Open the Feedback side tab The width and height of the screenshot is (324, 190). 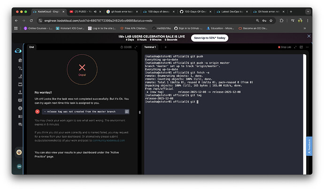pyautogui.click(x=309, y=146)
